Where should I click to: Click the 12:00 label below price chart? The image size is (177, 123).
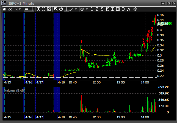click(x=97, y=83)
